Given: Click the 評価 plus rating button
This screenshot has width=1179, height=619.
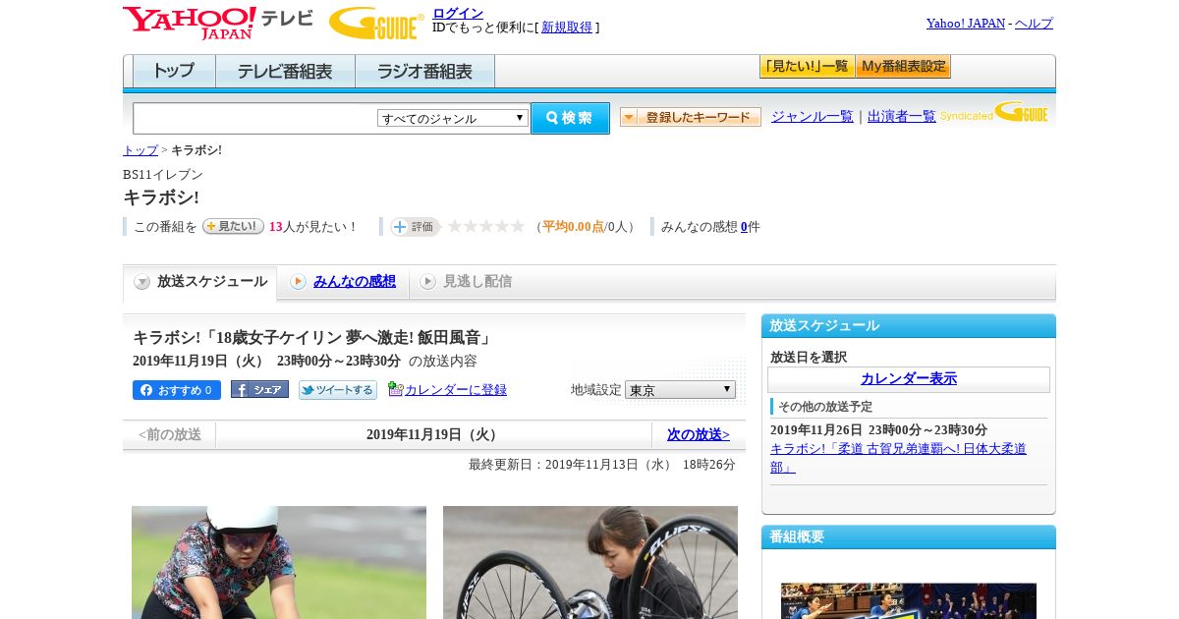Looking at the screenshot, I should [x=415, y=226].
